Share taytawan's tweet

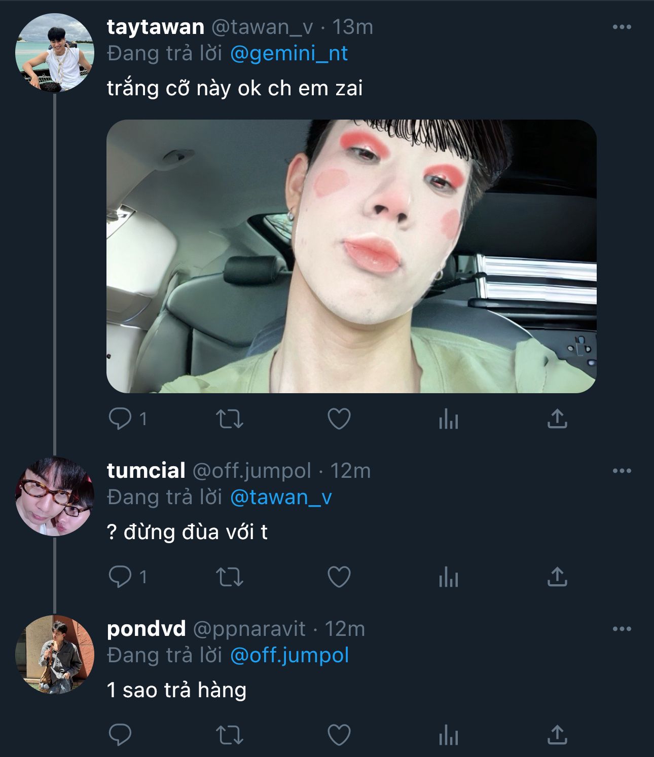[557, 419]
